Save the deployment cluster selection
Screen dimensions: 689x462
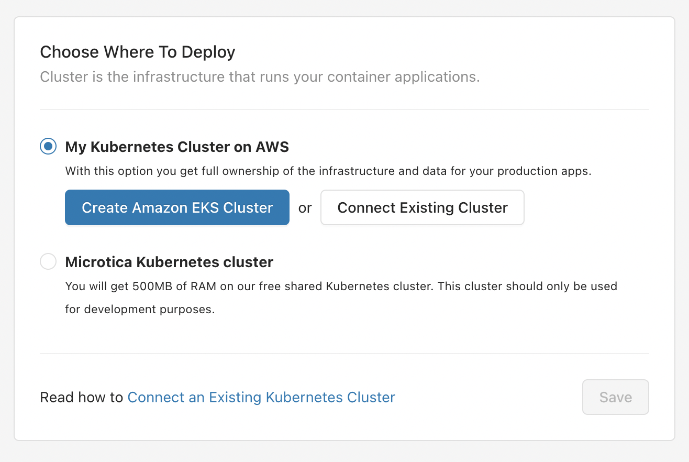[x=615, y=397]
